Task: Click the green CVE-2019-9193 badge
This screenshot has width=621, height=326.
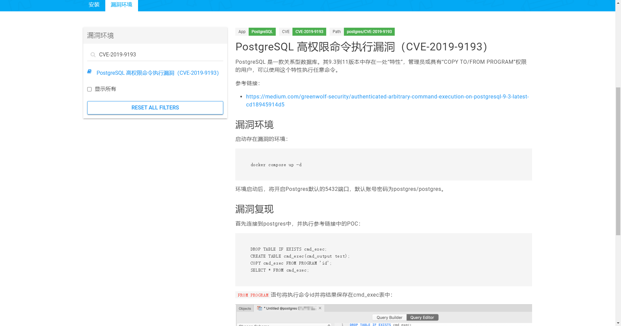Action: tap(309, 31)
